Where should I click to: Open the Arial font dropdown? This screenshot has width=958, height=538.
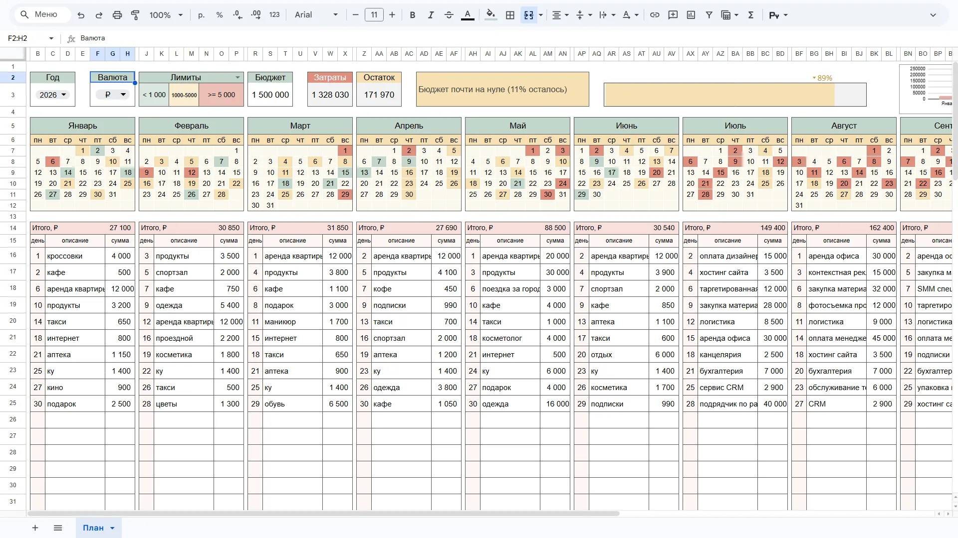pos(316,15)
